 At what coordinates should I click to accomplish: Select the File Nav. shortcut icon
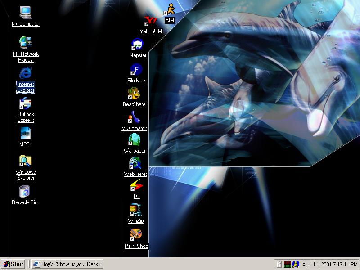pyautogui.click(x=136, y=70)
